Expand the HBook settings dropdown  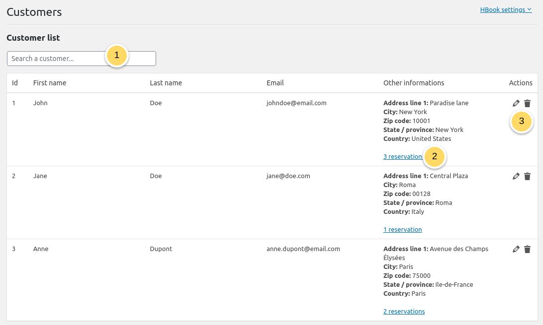point(506,9)
